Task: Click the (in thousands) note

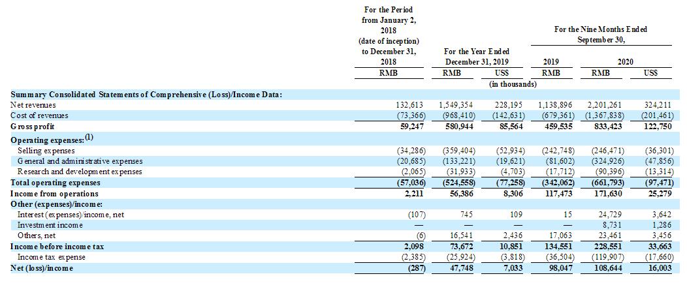Action: coord(513,84)
